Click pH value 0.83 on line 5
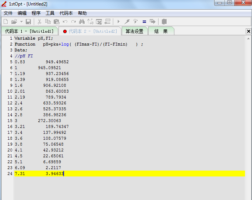This screenshot has width=252, height=200. coord(20,62)
